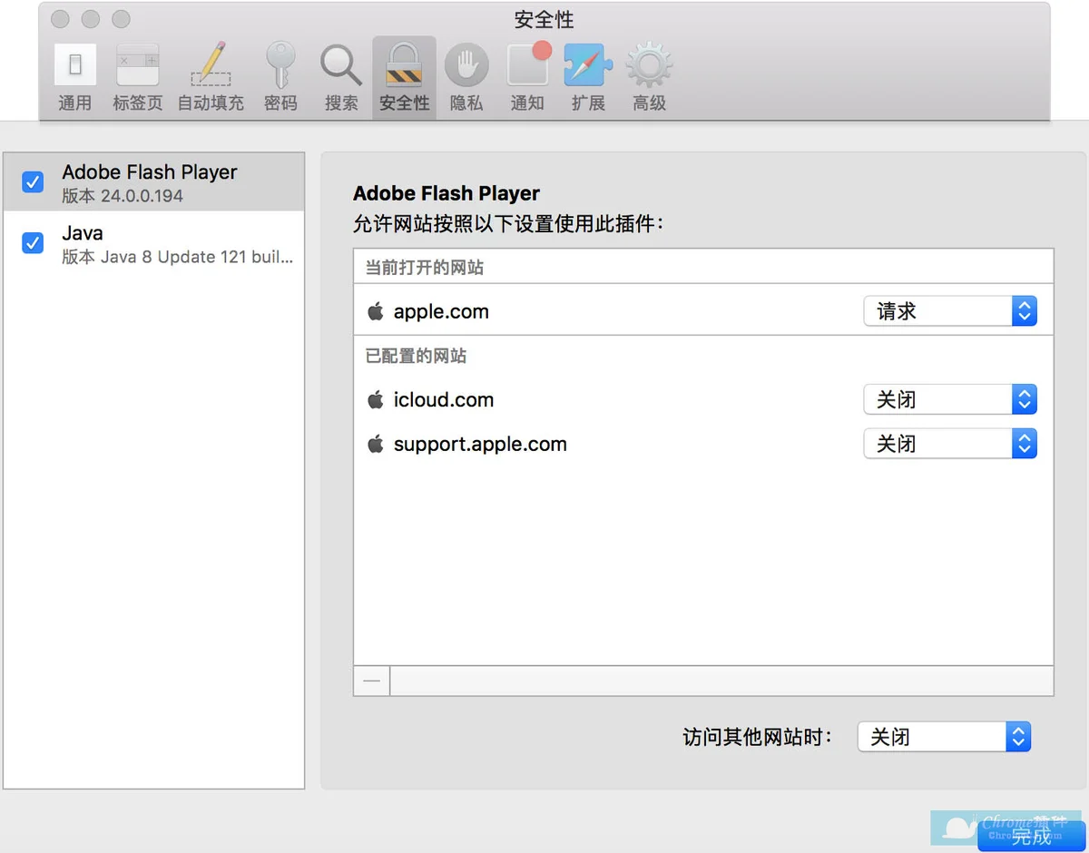Uncheck the Java plug-in checkbox

(33, 243)
